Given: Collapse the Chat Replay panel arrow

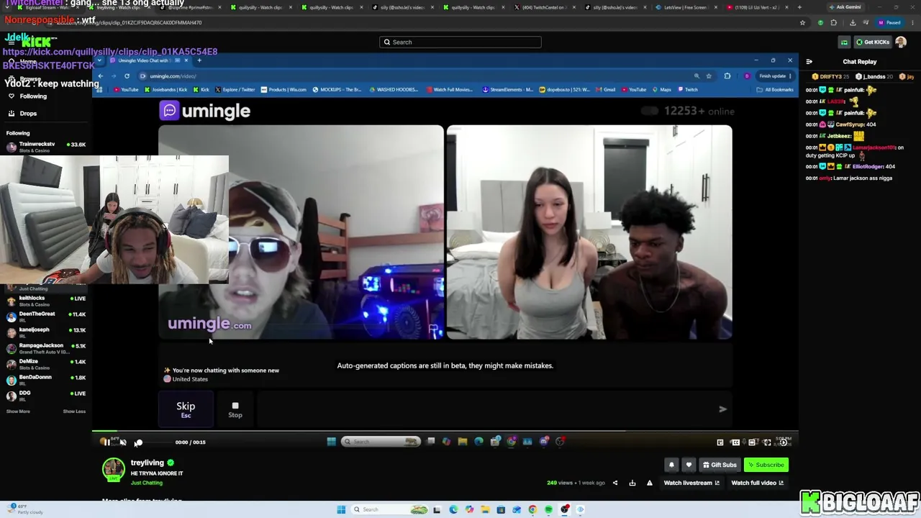Looking at the screenshot, I should 809,62.
